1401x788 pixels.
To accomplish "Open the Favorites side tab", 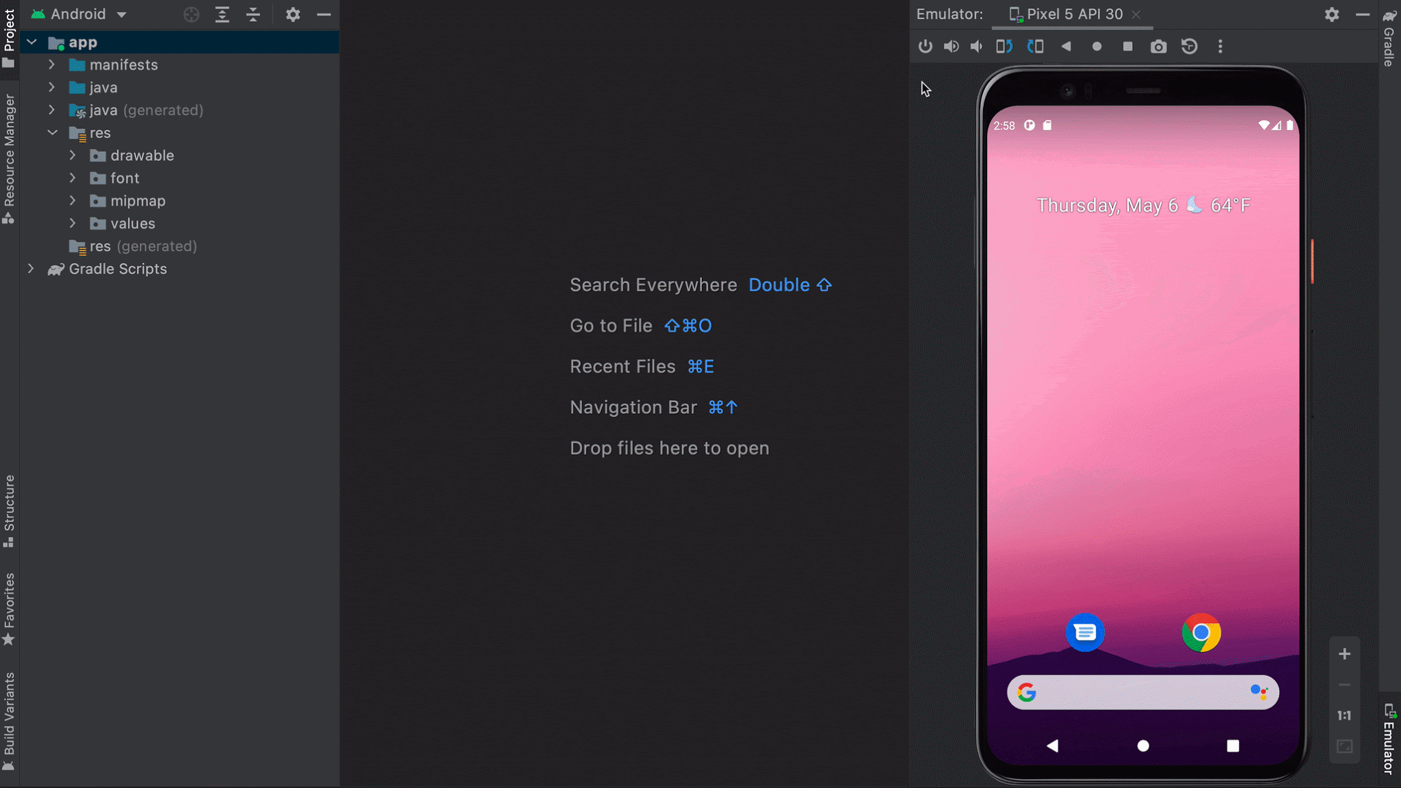I will point(9,609).
